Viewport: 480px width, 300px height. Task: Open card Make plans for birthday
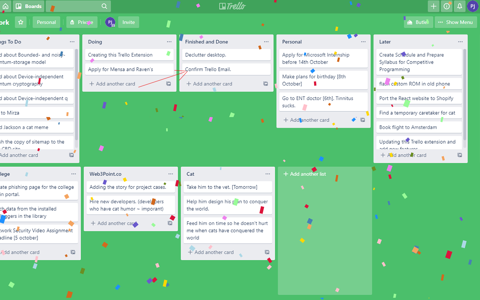point(324,80)
